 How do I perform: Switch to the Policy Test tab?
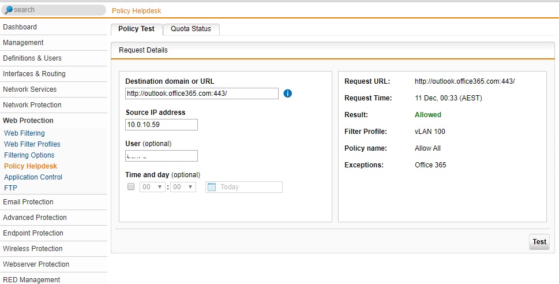pos(137,29)
